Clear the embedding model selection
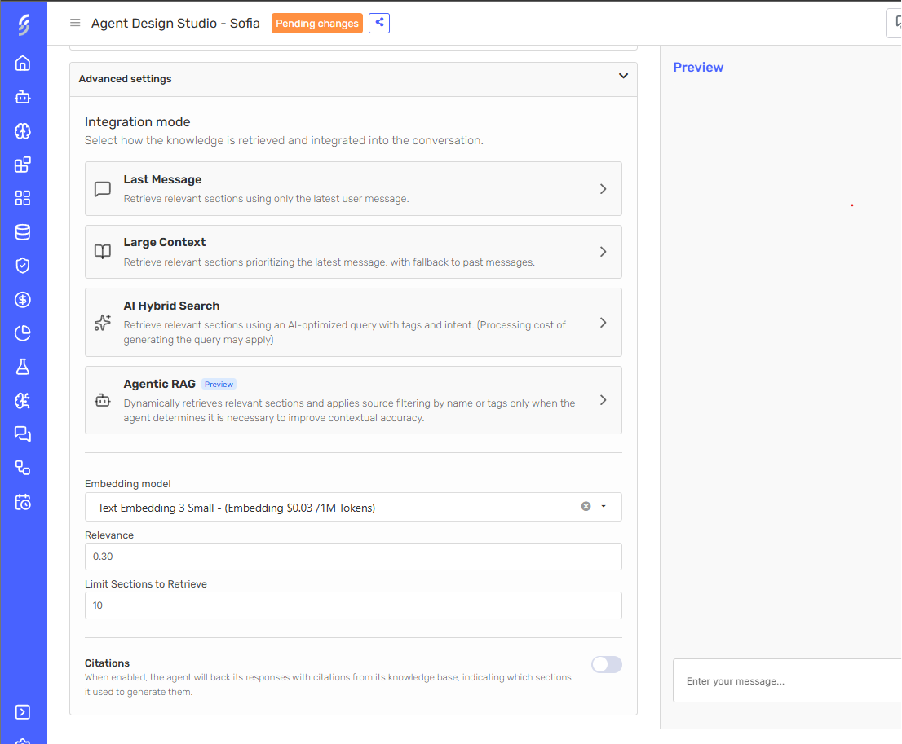Viewport: 902px width, 744px height. click(586, 507)
